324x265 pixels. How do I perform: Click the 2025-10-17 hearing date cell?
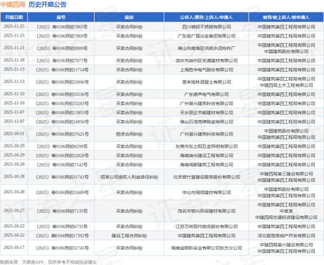[x=13, y=247]
